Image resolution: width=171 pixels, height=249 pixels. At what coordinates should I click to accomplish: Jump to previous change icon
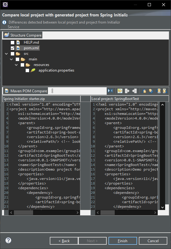(x=165, y=91)
